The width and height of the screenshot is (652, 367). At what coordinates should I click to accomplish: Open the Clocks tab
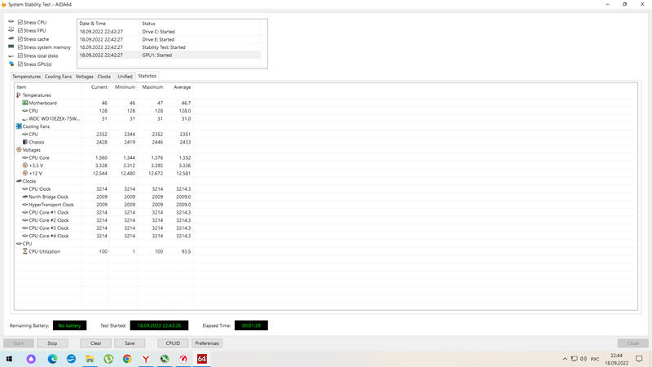104,77
